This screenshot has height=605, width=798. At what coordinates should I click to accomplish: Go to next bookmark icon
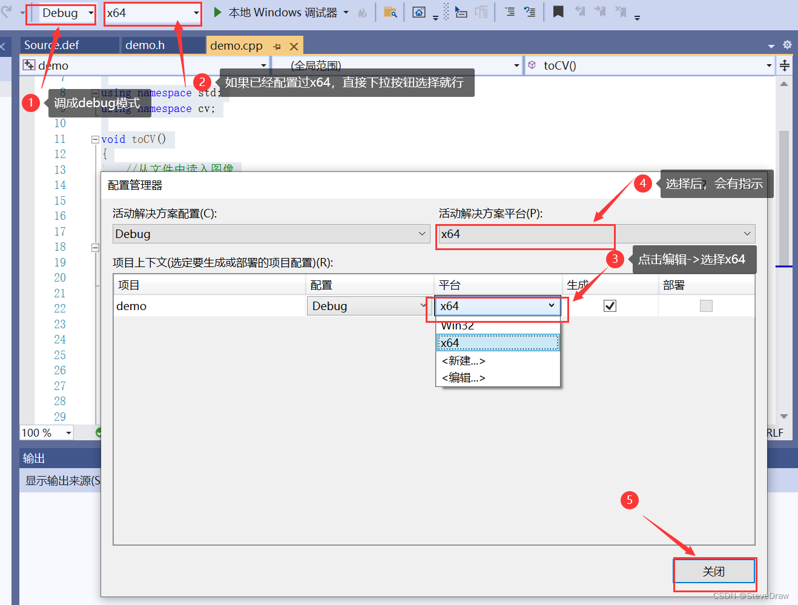[600, 12]
